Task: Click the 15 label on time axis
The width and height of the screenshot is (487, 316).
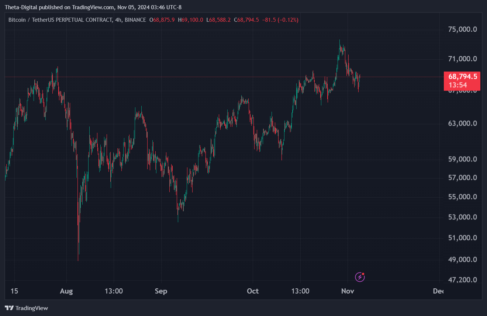Action: click(14, 291)
